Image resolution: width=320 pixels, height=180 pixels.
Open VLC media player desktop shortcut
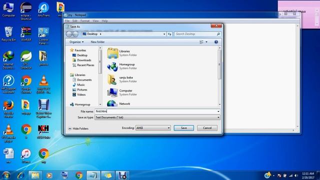pyautogui.click(x=8, y=133)
